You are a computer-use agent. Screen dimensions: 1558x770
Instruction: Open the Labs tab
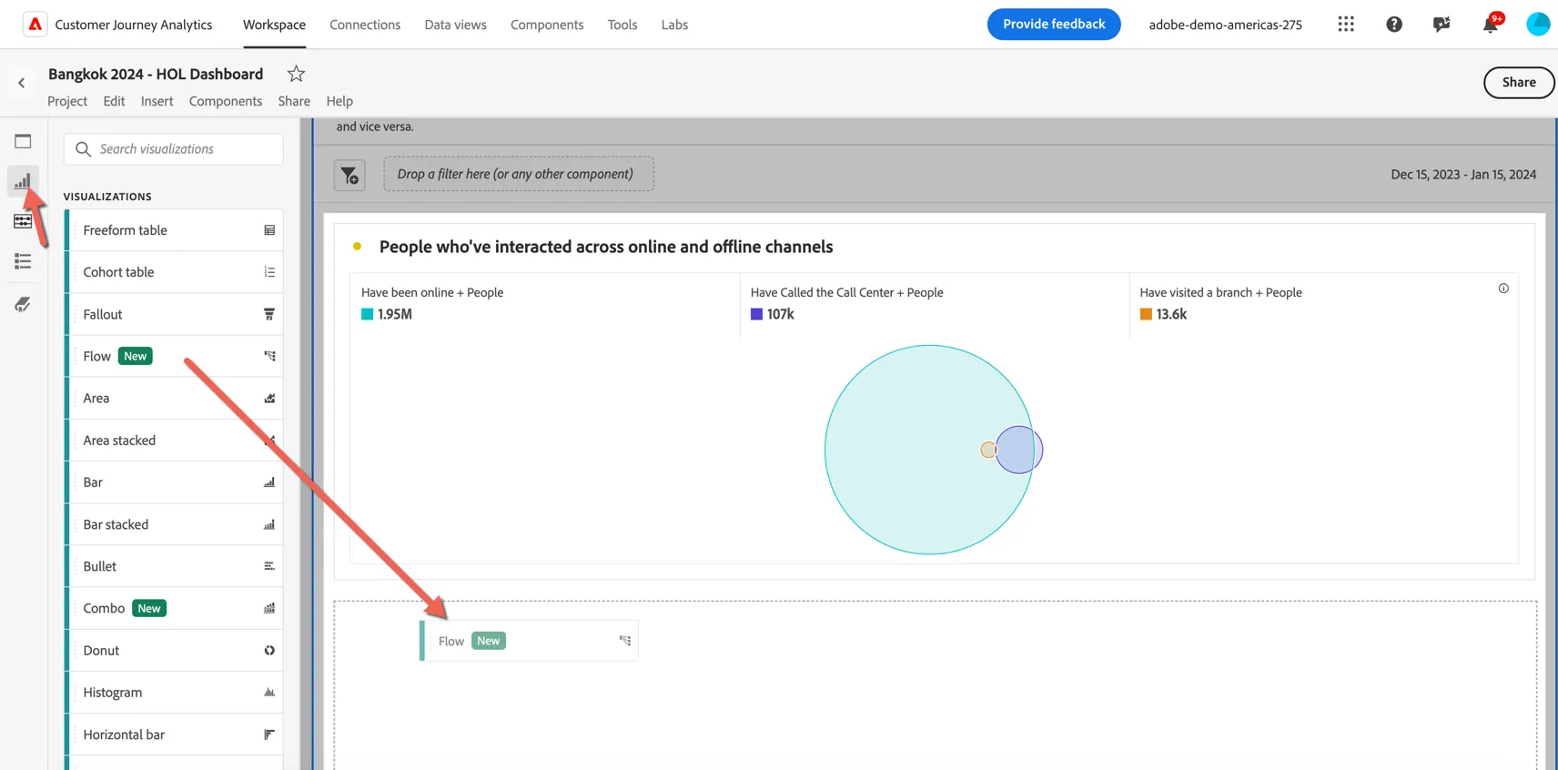[674, 25]
